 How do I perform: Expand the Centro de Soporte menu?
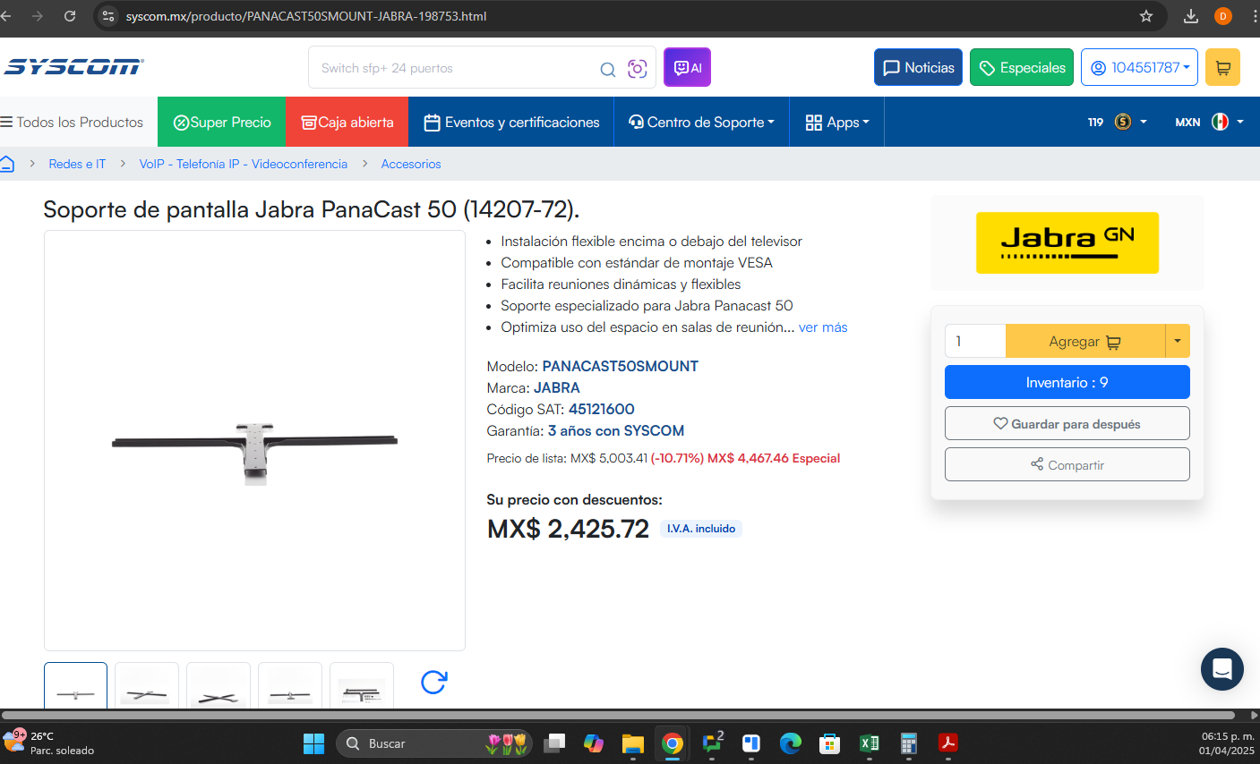pyautogui.click(x=701, y=122)
